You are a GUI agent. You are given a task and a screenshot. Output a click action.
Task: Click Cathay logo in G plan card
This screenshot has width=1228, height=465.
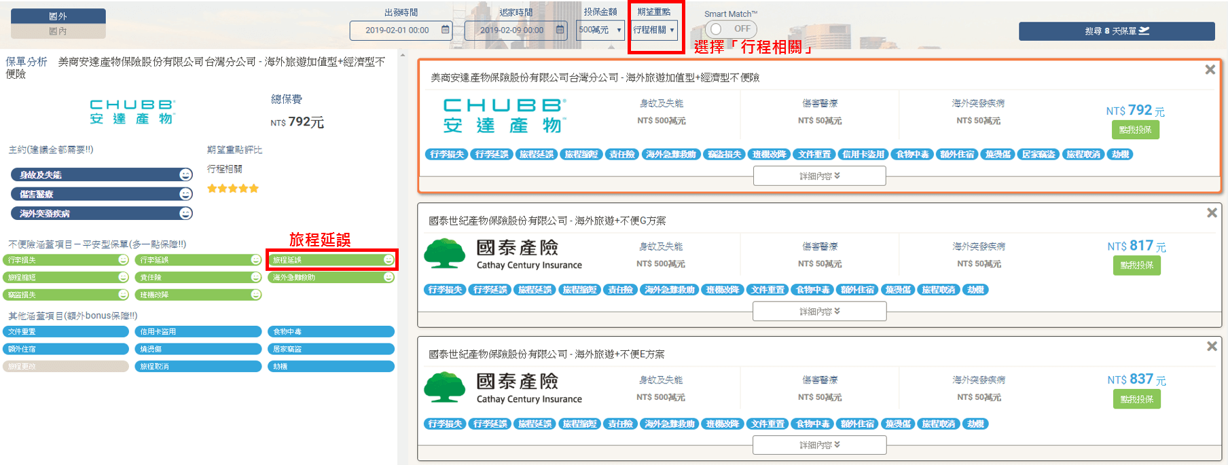coord(503,255)
